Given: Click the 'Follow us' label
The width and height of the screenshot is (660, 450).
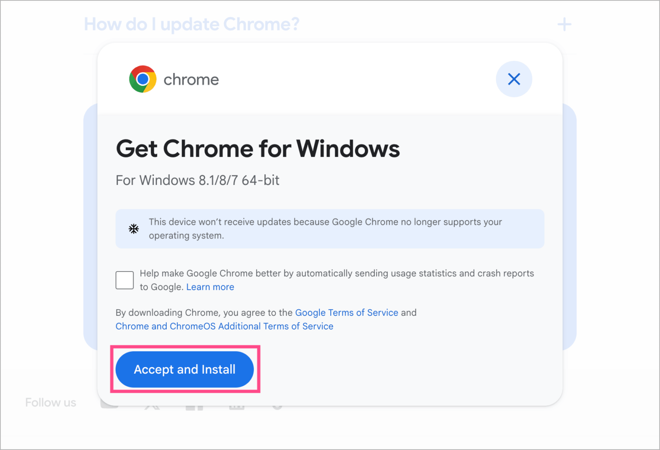Looking at the screenshot, I should point(51,402).
